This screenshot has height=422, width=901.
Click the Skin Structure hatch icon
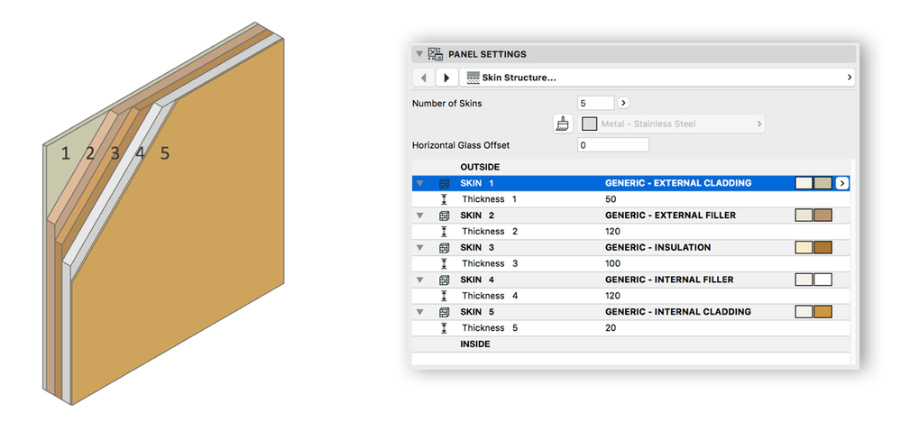pos(473,78)
